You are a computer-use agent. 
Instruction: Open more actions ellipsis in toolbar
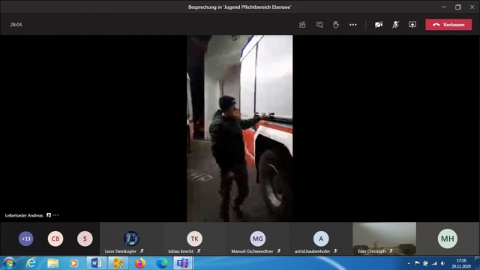pyautogui.click(x=353, y=25)
